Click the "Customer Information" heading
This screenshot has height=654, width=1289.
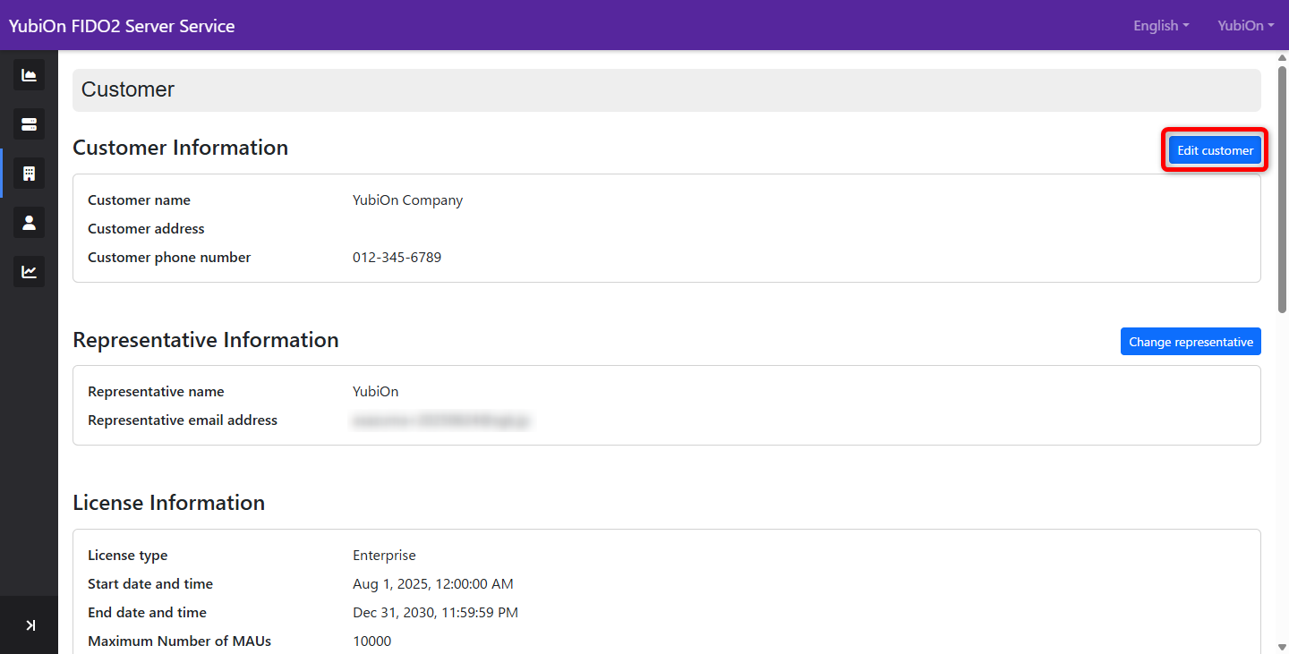coord(180,148)
